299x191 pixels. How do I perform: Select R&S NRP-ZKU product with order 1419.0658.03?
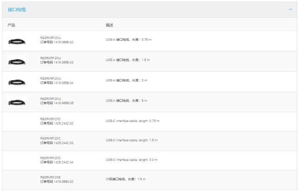pyautogui.click(x=51, y=58)
